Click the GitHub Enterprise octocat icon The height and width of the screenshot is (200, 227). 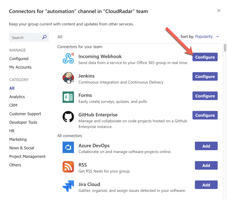coord(68,117)
